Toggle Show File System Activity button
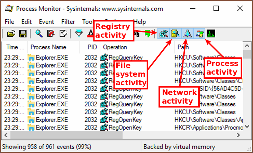The width and height of the screenshot is (253, 153). [x=175, y=34]
